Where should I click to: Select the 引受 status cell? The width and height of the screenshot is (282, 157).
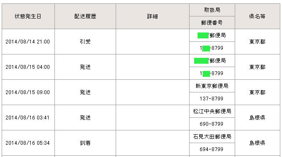[85, 42]
